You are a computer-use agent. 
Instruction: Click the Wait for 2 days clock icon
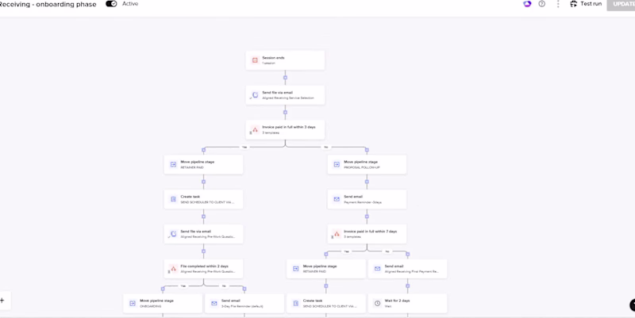click(x=377, y=304)
